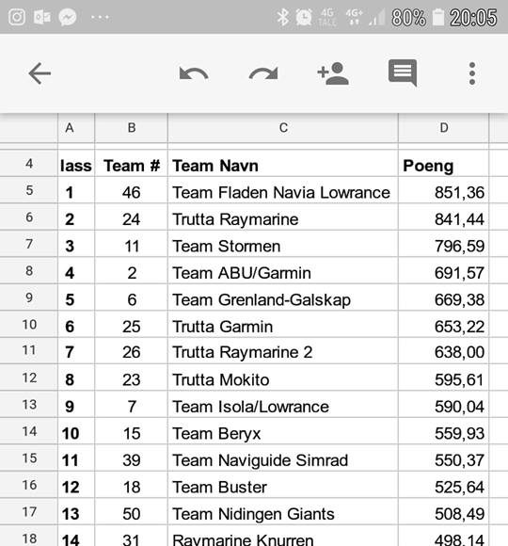This screenshot has width=508, height=546.
Task: Undo the last edit
Action: point(194,73)
